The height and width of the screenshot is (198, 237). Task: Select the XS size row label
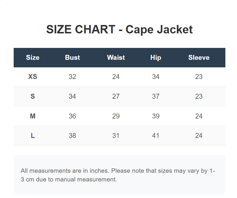[x=33, y=77]
